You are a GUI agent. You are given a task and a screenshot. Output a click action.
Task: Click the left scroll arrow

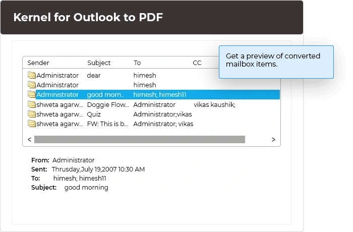(29, 139)
